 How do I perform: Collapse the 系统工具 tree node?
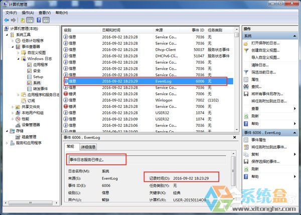tap(7, 35)
